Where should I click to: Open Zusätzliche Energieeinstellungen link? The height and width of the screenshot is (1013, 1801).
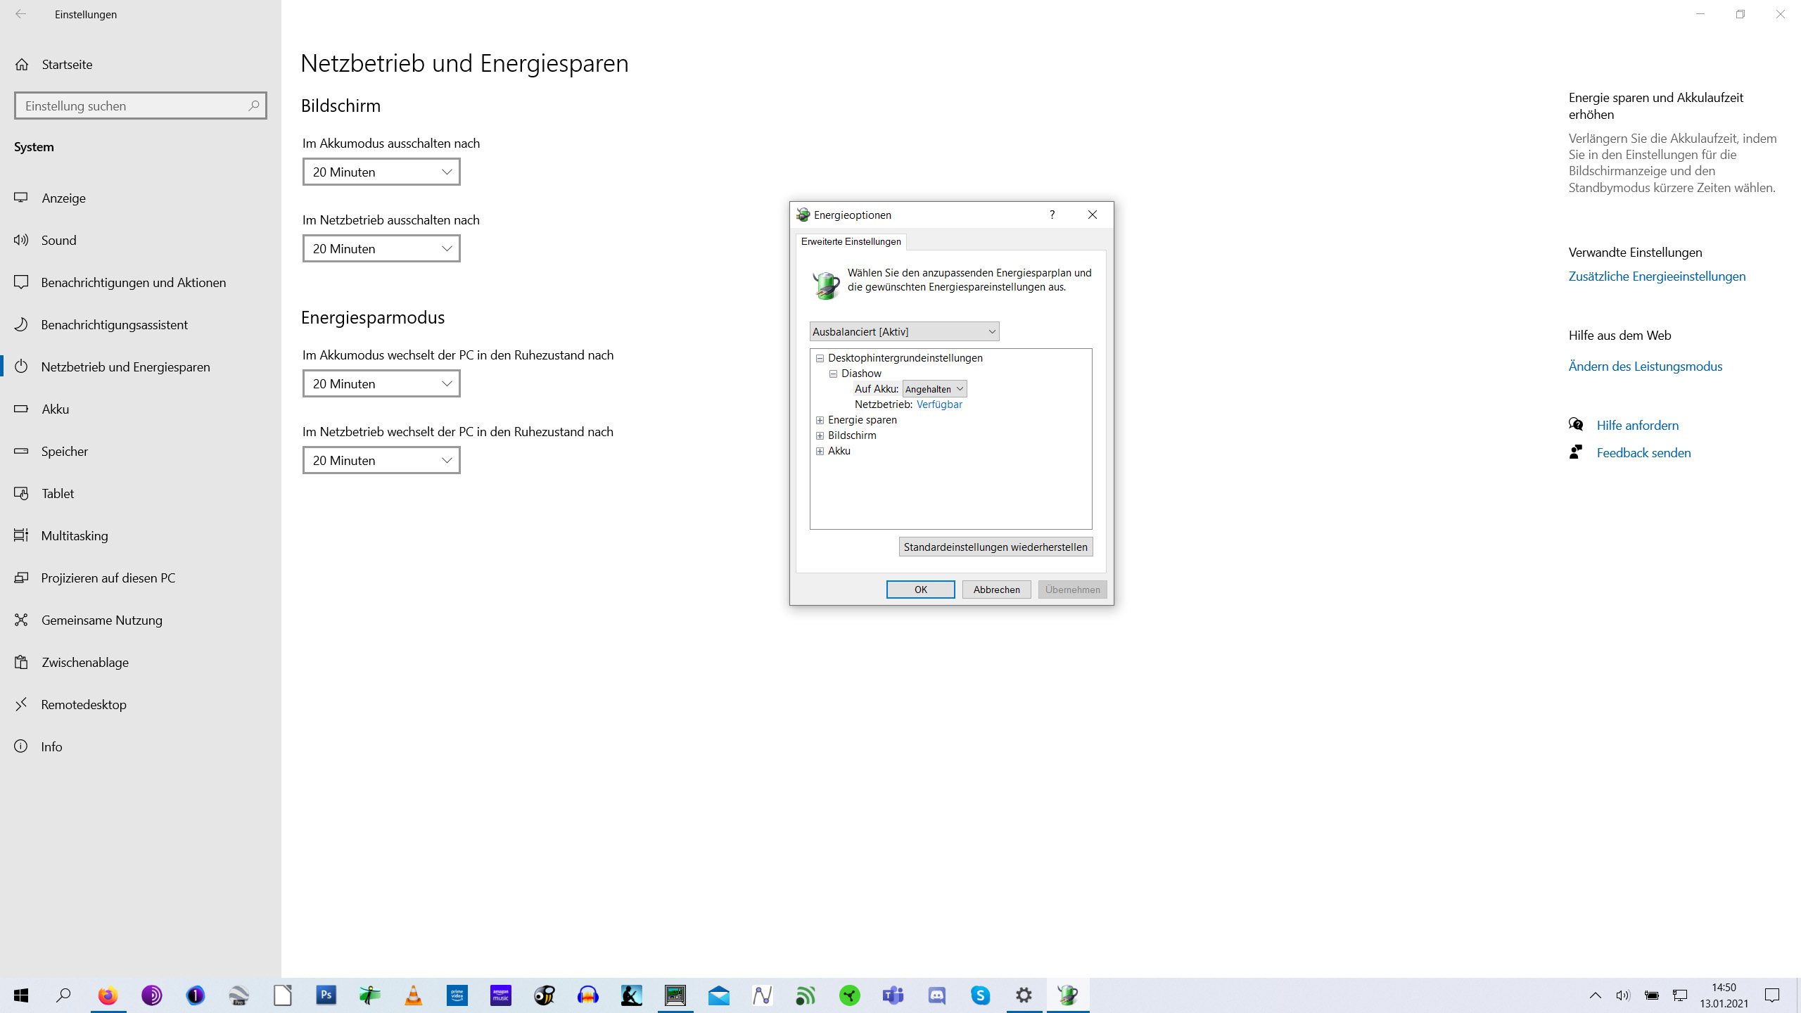[x=1657, y=276]
